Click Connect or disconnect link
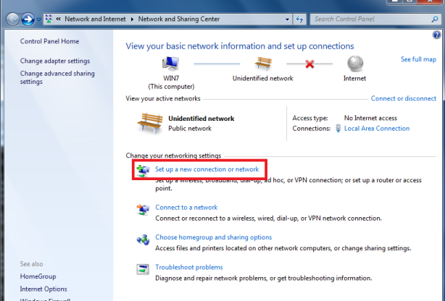Image resolution: width=445 pixels, height=301 pixels. [403, 98]
